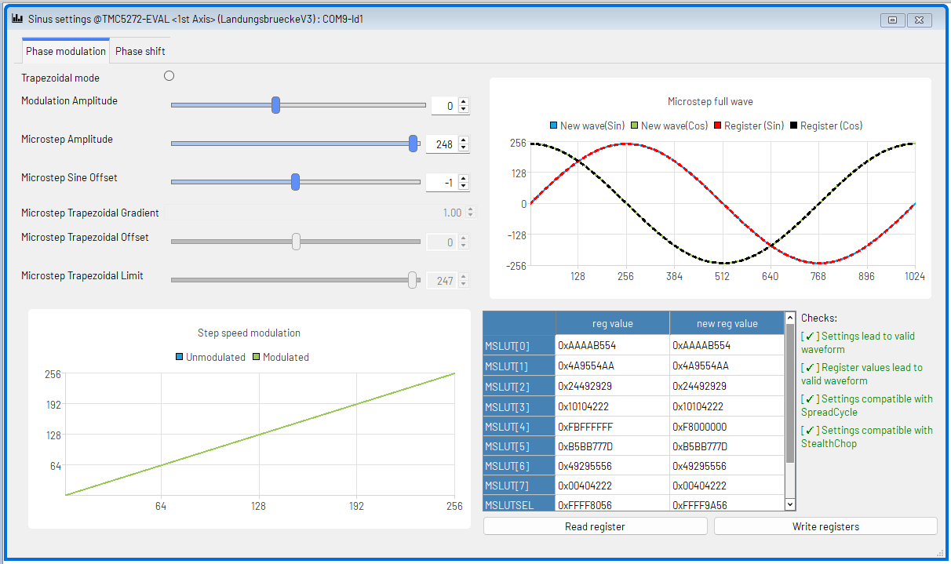Click the register table scrollbar thumb
The width and height of the screenshot is (951, 564).
(790, 392)
